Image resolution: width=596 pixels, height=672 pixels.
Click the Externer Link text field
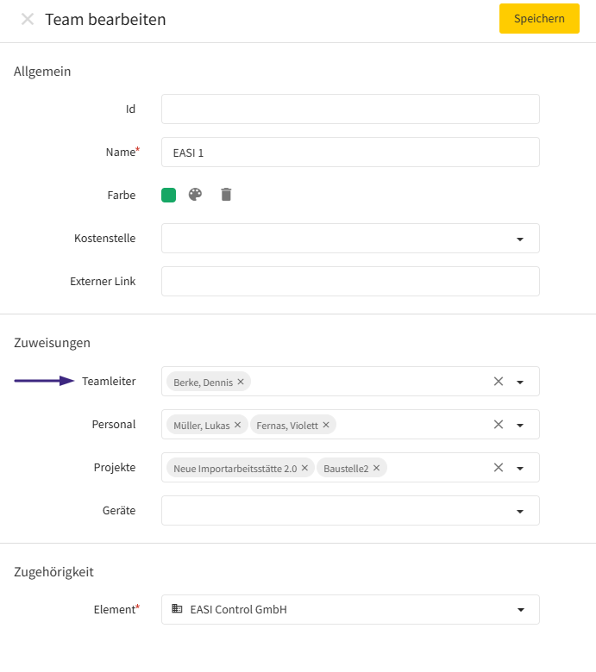click(350, 281)
